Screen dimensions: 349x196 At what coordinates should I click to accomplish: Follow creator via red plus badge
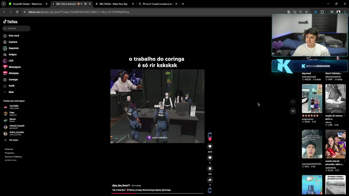coord(210,139)
